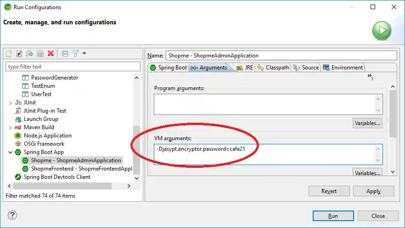Select the OSGi Framework item
This screenshot has height=228, width=405.
[x=44, y=144]
